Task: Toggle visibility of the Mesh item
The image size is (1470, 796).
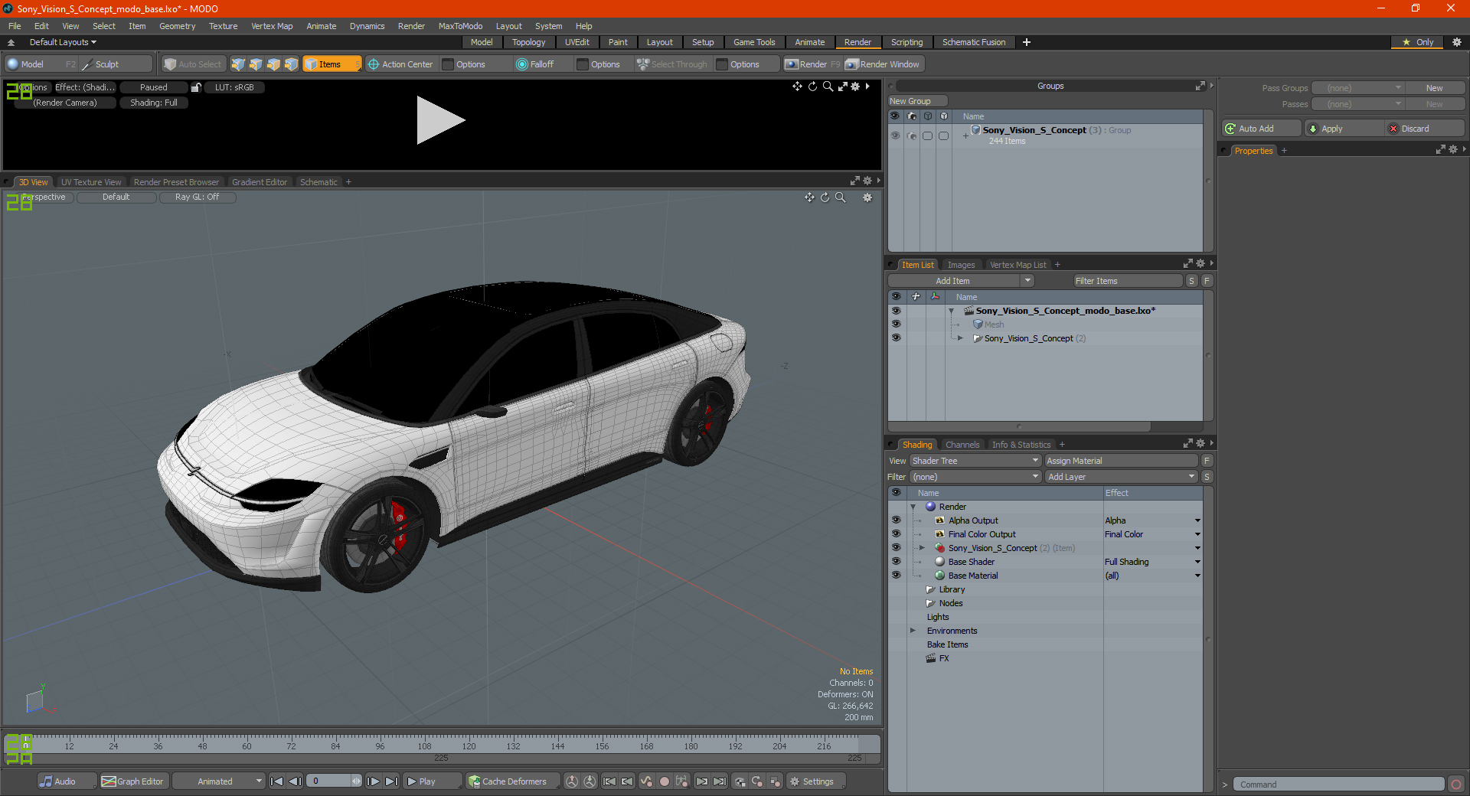Action: pos(896,325)
